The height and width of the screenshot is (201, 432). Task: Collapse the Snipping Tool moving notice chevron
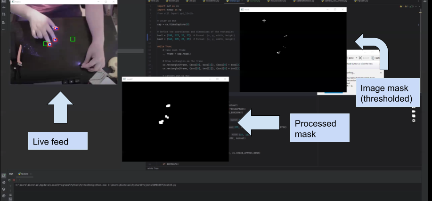[381, 73]
